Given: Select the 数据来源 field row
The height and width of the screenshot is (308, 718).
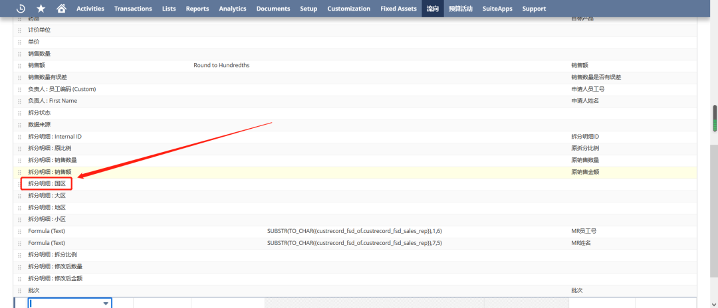Looking at the screenshot, I should click(355, 125).
